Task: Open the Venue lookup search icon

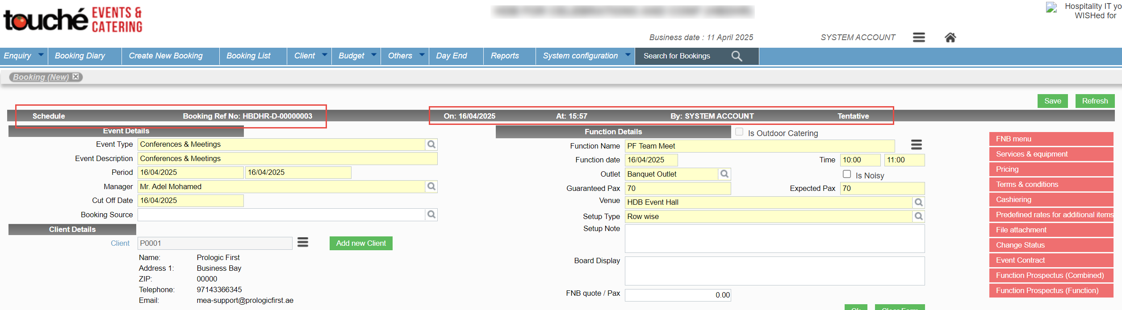Action: (x=918, y=203)
